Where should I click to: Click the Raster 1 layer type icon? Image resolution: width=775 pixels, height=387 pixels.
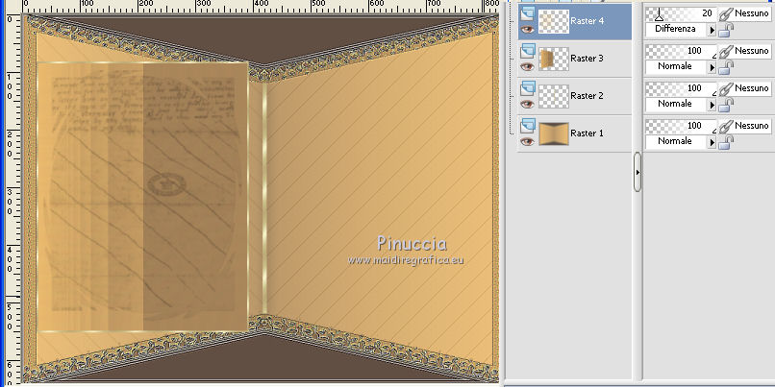coord(528,125)
